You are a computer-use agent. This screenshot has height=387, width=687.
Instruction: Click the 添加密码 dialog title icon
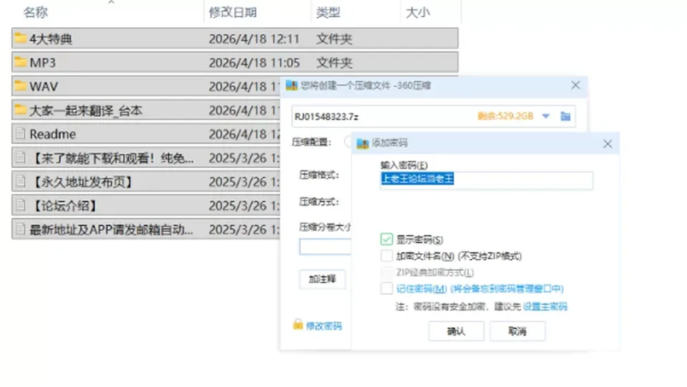click(362, 143)
